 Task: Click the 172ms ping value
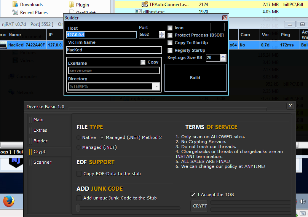[x=287, y=45]
